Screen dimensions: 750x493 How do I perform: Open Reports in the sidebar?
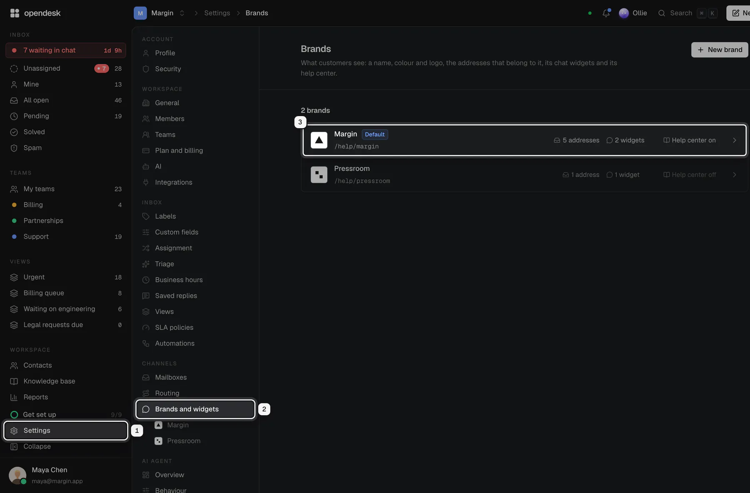(x=66, y=397)
